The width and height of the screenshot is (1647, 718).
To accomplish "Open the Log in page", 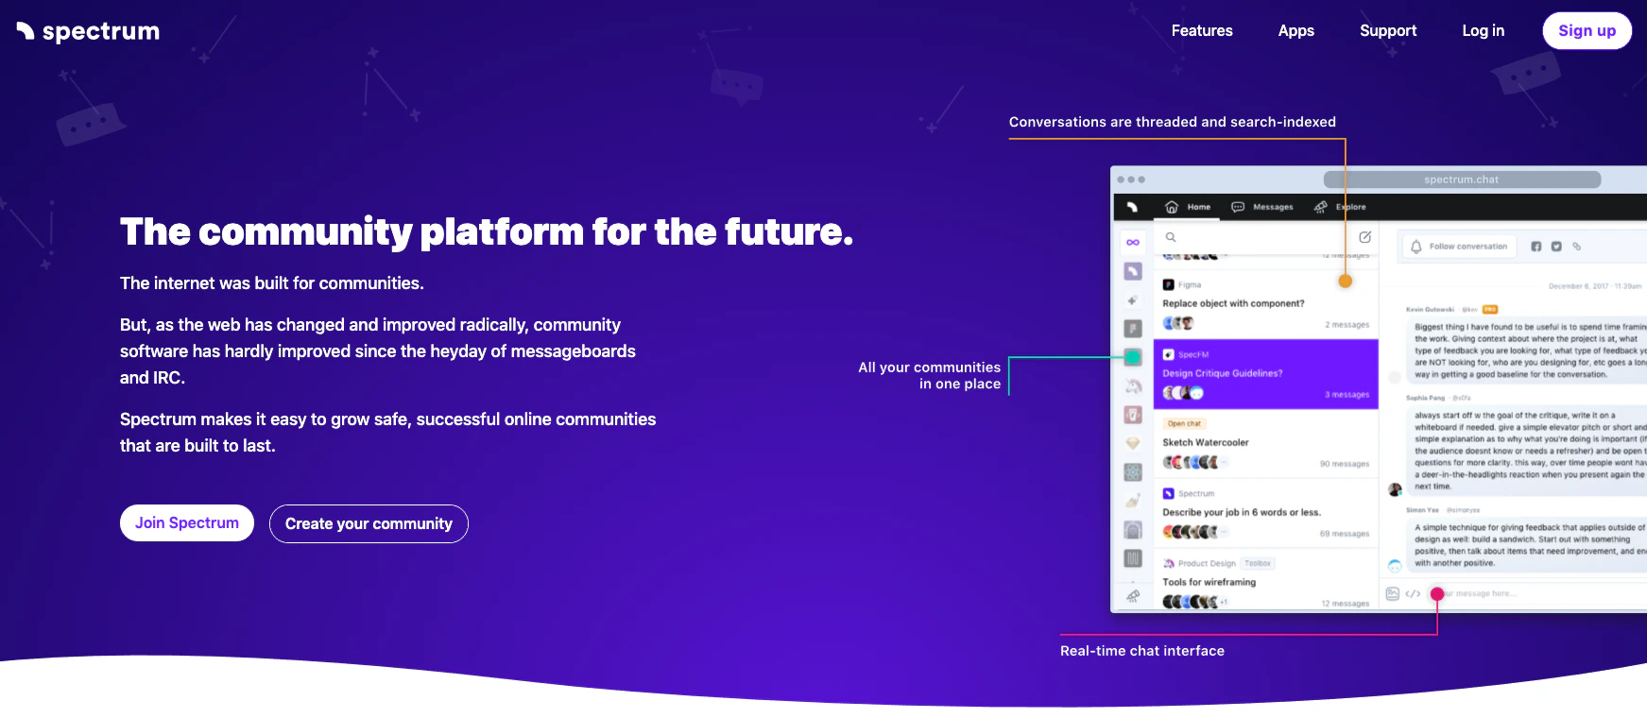I will tap(1483, 30).
